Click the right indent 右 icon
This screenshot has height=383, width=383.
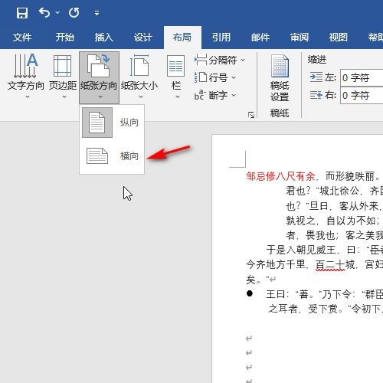[x=316, y=95]
